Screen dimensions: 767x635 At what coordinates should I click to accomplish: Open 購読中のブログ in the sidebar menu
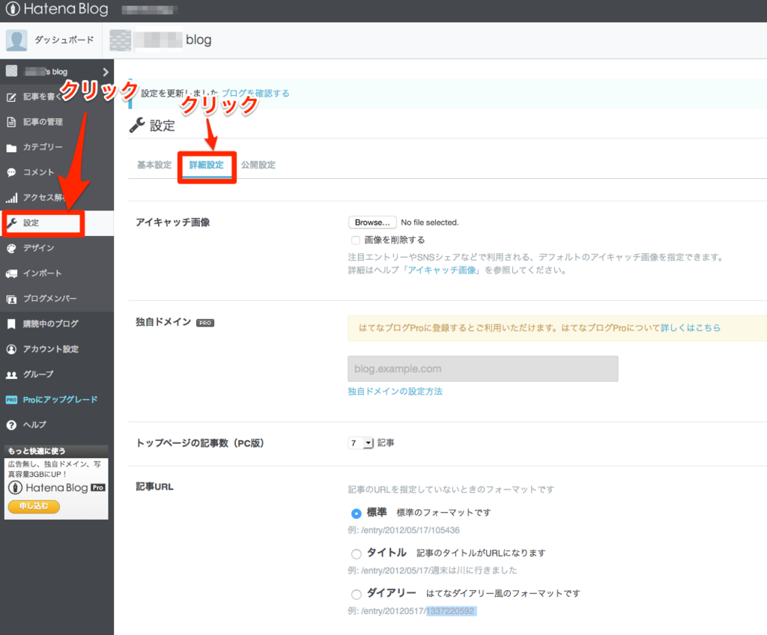pyautogui.click(x=51, y=323)
